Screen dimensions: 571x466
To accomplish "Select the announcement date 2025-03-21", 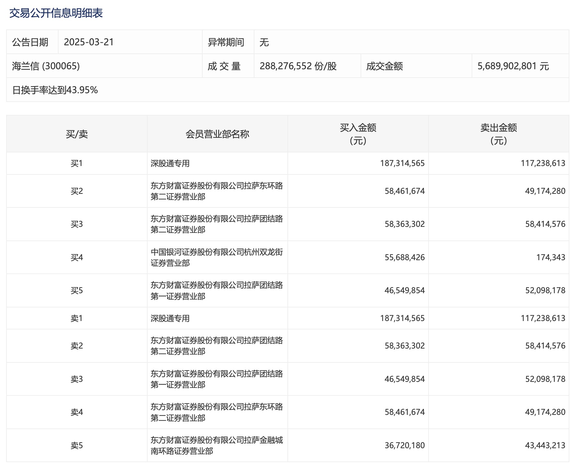I will pos(89,42).
